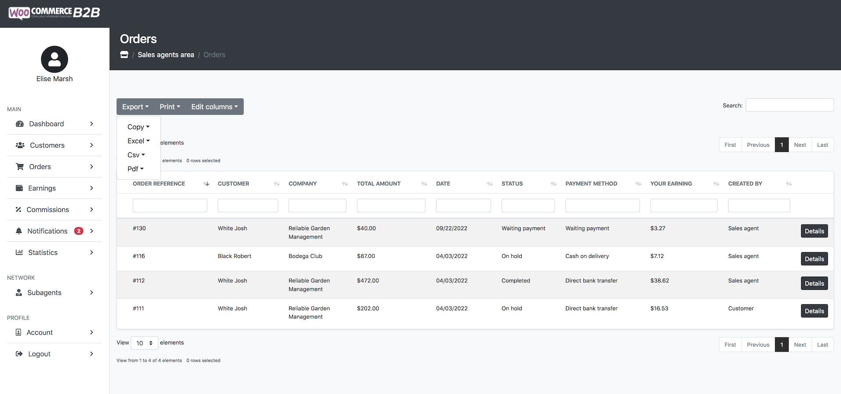The width and height of the screenshot is (841, 394).
Task: Click the Orders shopping cart icon
Action: click(20, 167)
